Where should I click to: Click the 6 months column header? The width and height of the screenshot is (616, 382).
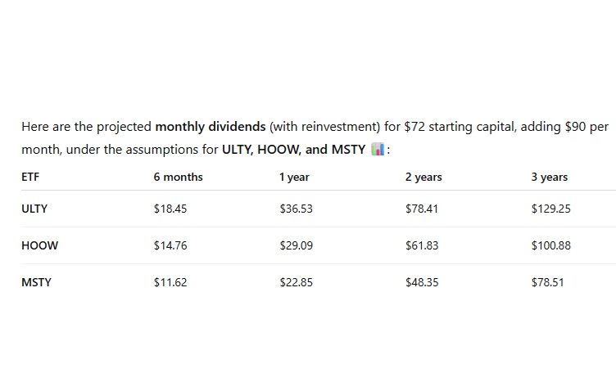click(x=178, y=177)
